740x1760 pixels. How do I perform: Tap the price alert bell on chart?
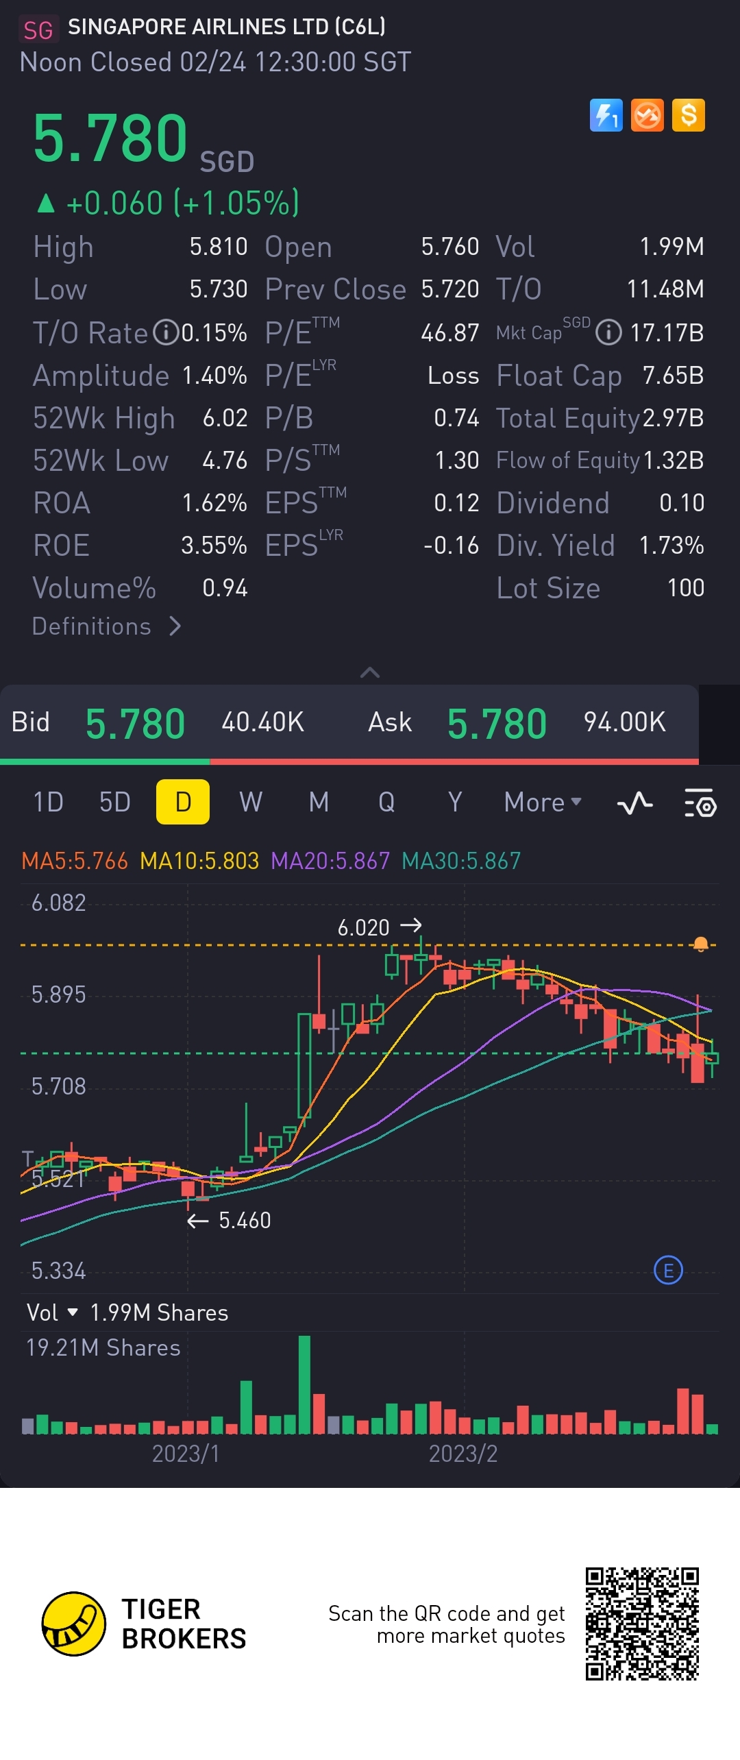tap(700, 944)
